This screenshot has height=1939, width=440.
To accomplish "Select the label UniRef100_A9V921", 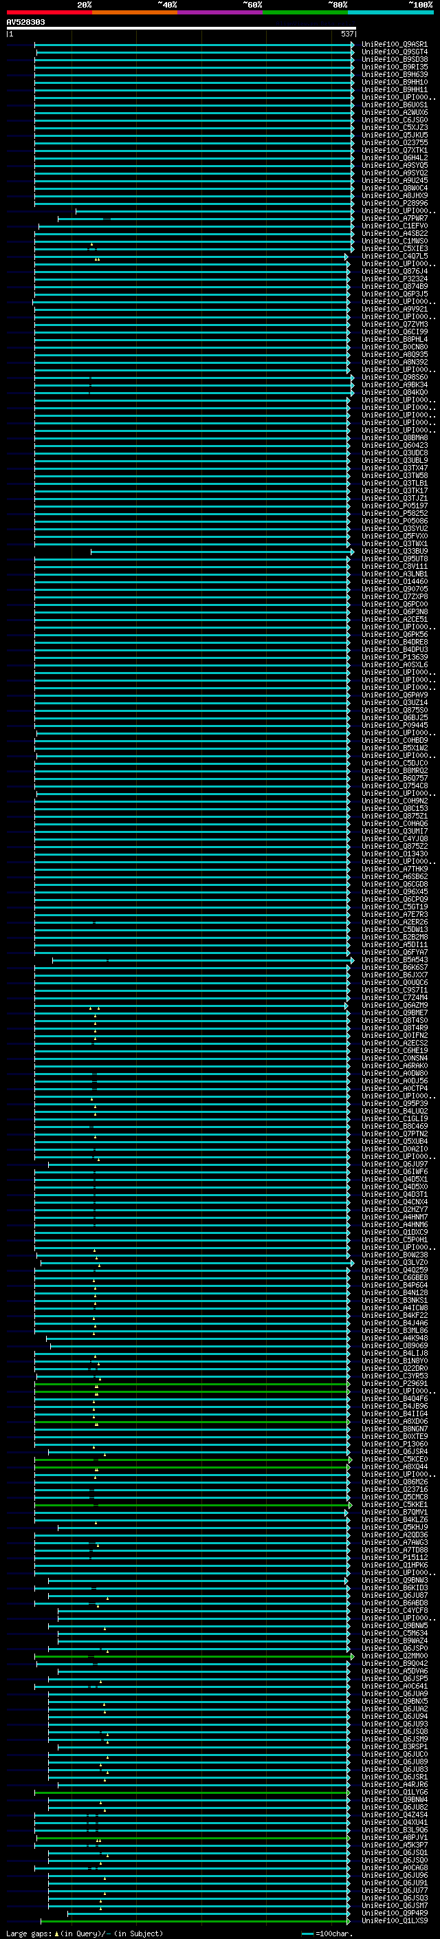I will tap(395, 309).
